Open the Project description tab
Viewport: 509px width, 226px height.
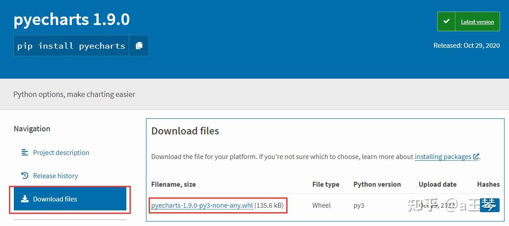click(61, 153)
